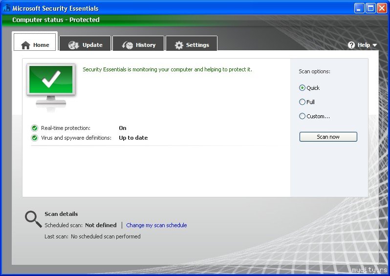Click the Help question mark icon

coord(351,45)
